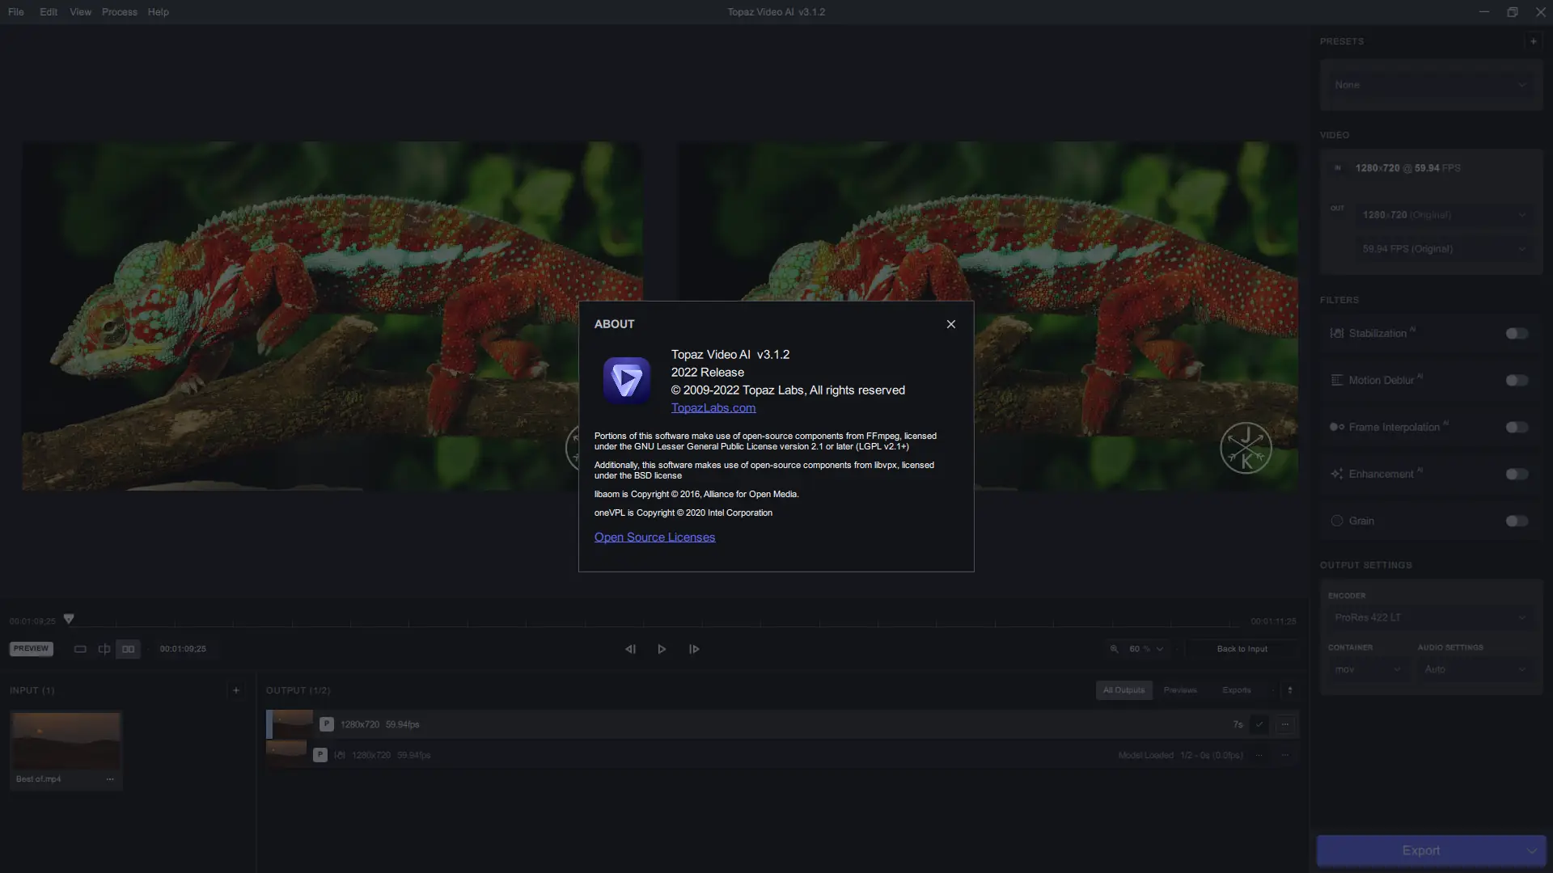The image size is (1553, 873).
Task: Step back one frame
Action: click(x=630, y=649)
